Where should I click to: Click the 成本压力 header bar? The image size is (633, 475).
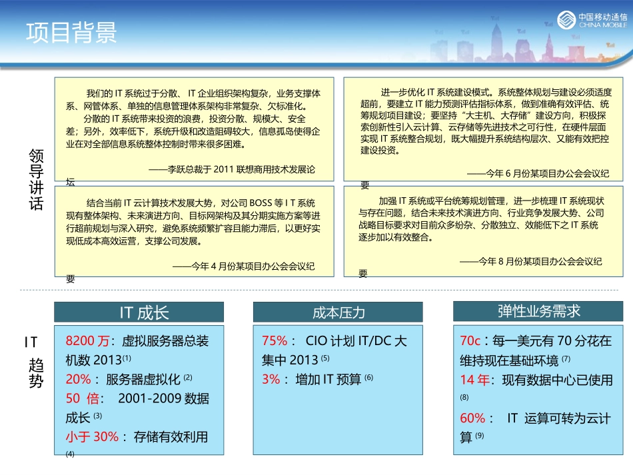tap(338, 312)
